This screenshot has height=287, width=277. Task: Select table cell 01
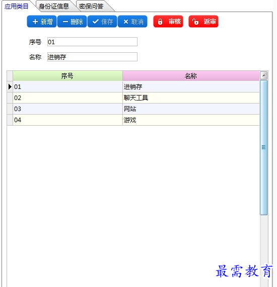click(67, 87)
